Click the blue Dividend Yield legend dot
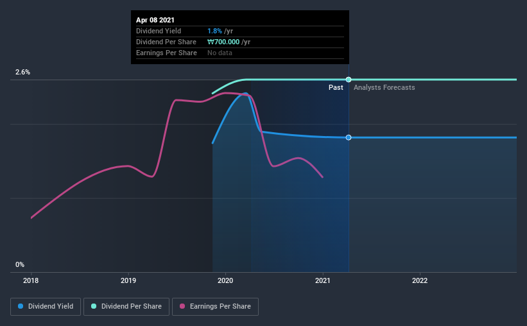Image resolution: width=527 pixels, height=326 pixels. tap(21, 306)
